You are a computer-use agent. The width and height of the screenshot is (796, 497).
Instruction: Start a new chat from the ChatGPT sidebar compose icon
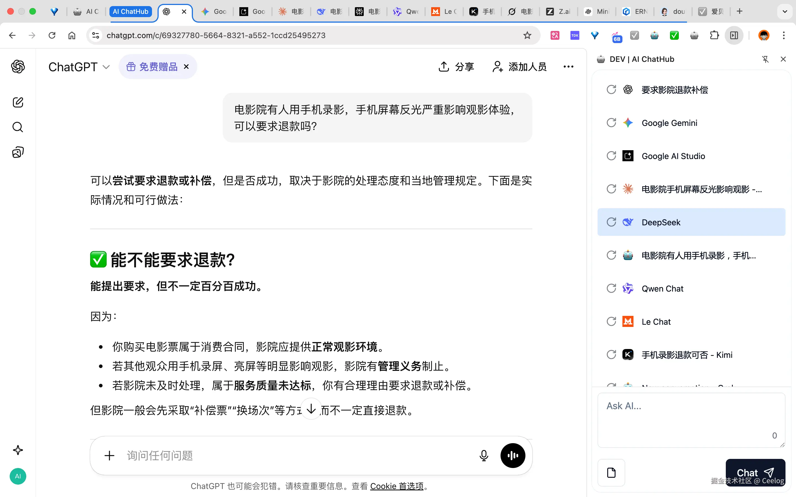18,102
